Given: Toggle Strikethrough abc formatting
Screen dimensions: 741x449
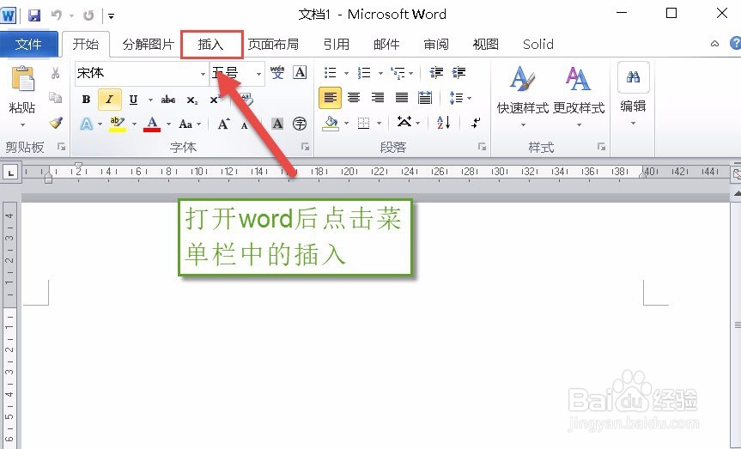Looking at the screenshot, I should click(x=167, y=100).
